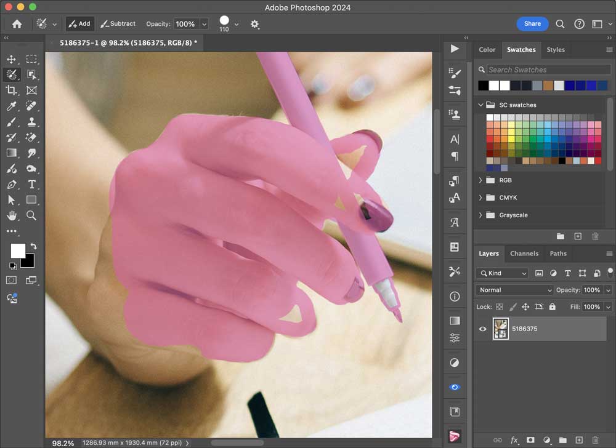Viewport: 616px width, 448px height.
Task: Toggle lock all on the layer
Action: click(x=552, y=306)
